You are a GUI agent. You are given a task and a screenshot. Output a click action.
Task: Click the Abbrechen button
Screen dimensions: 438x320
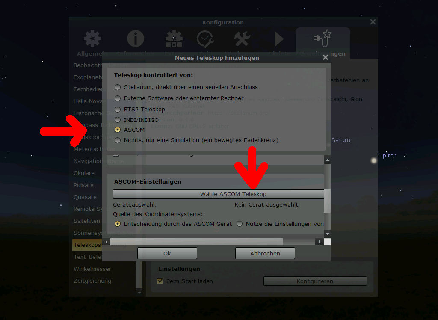[x=265, y=253]
